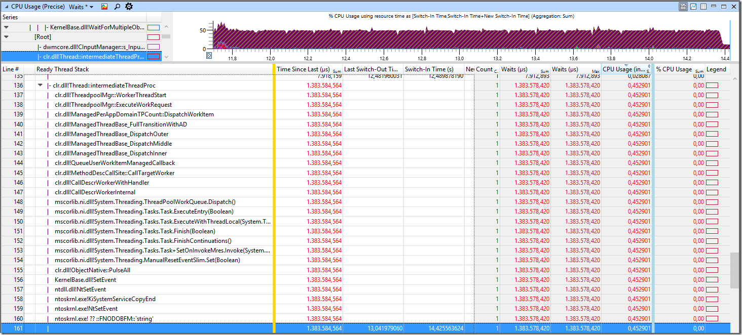Toggle legend box for row 148
Viewport: 742px width, 335px height.
(712, 202)
